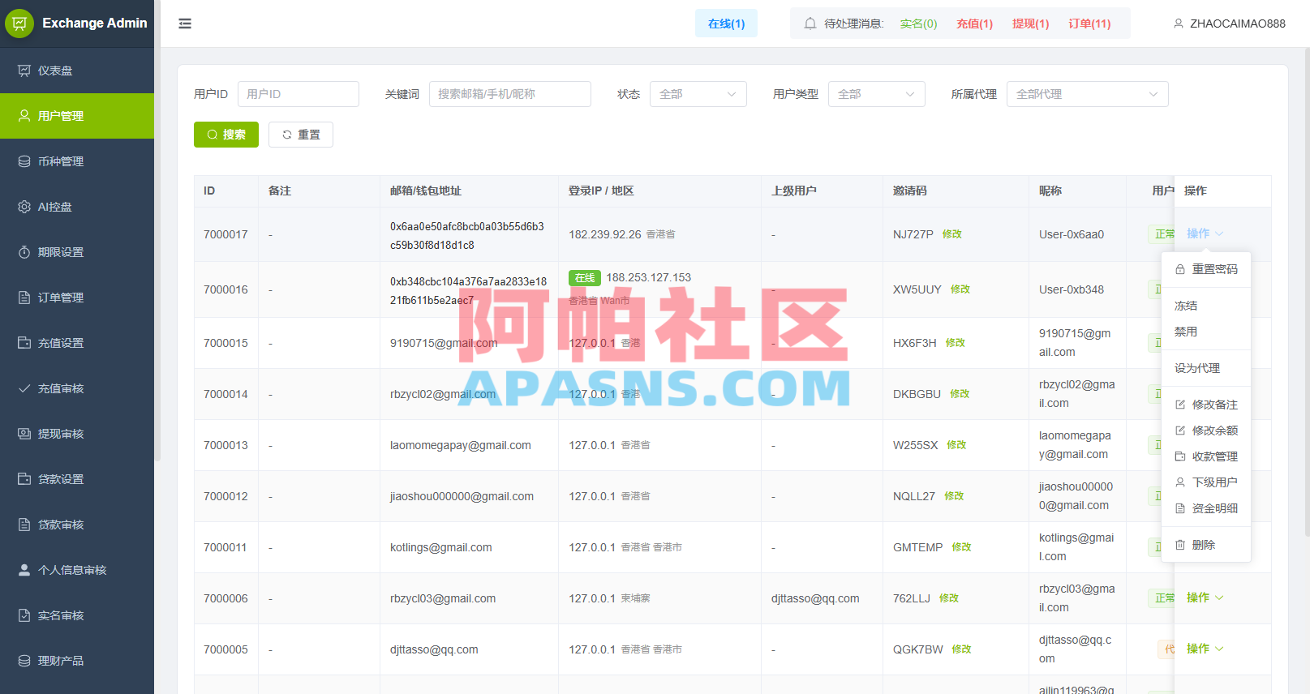This screenshot has height=694, width=1310.
Task: Select 禁用 from the action menu
Action: click(1206, 332)
